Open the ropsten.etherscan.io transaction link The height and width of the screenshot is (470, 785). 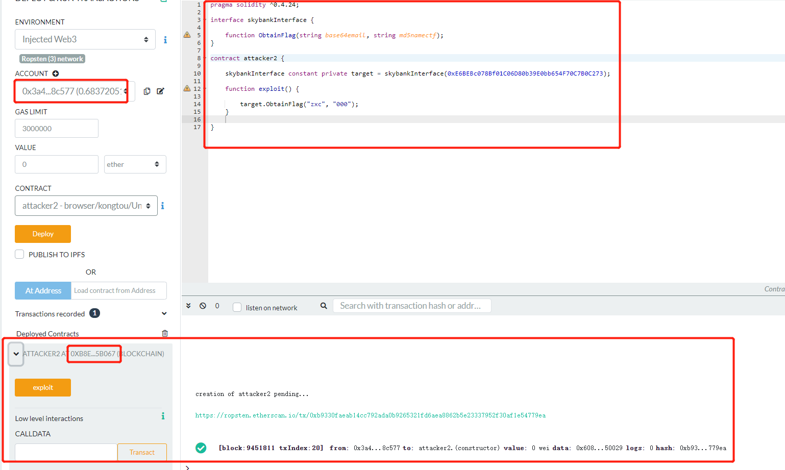tap(371, 415)
